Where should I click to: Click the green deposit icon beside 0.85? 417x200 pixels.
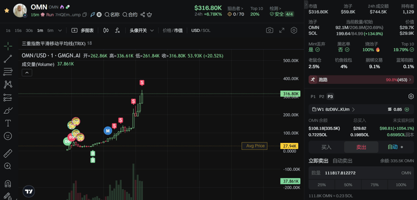[x=407, y=109]
